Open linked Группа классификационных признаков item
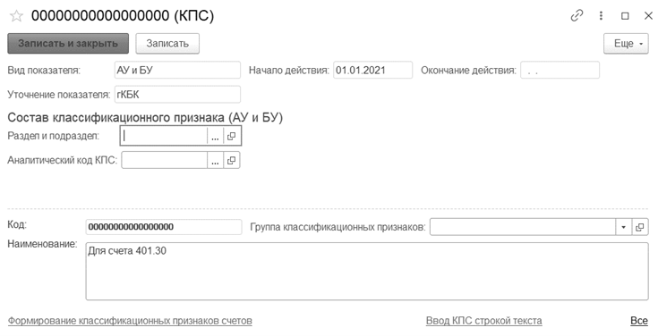 640,227
